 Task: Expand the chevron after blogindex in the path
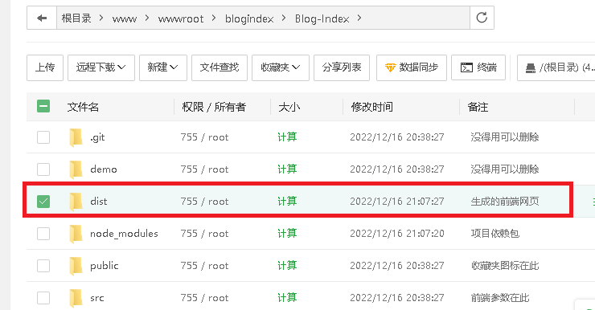284,18
